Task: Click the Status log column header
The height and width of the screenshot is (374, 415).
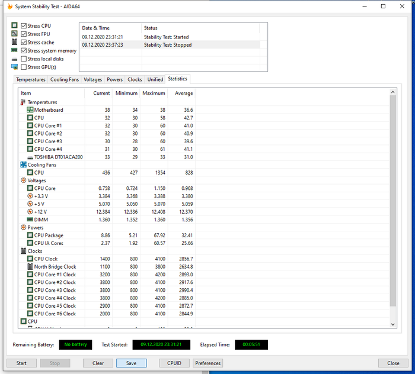Action: tap(200, 28)
